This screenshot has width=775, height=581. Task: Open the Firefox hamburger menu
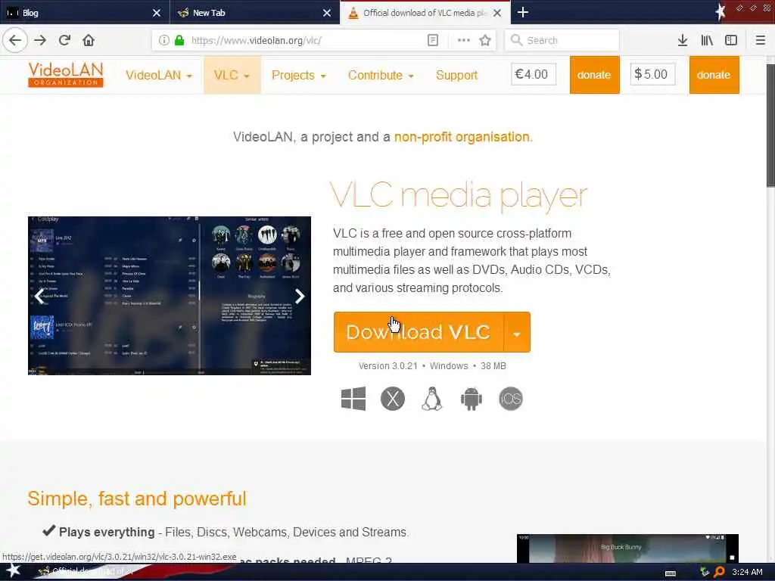coord(760,40)
